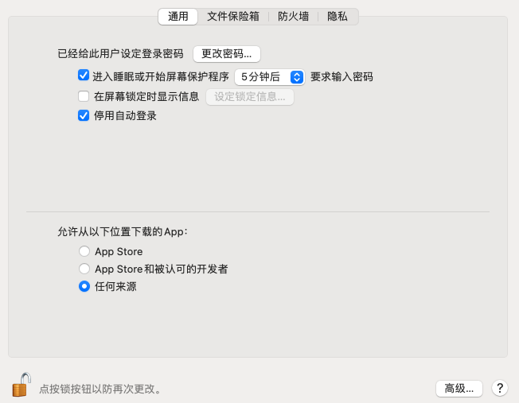The height and width of the screenshot is (403, 519).
Task: Open help with the question mark button
Action: point(500,388)
